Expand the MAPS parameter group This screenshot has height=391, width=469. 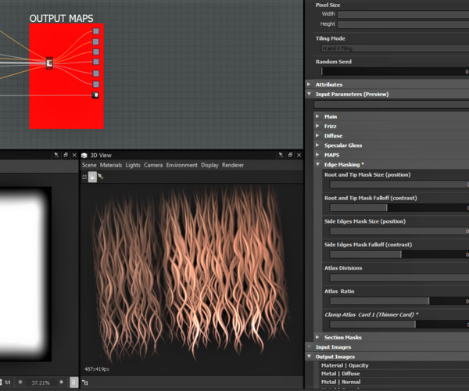click(317, 155)
